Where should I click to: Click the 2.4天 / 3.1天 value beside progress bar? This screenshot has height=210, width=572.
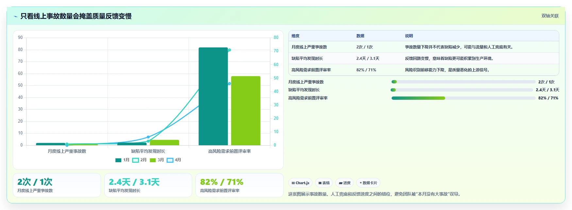coord(547,90)
